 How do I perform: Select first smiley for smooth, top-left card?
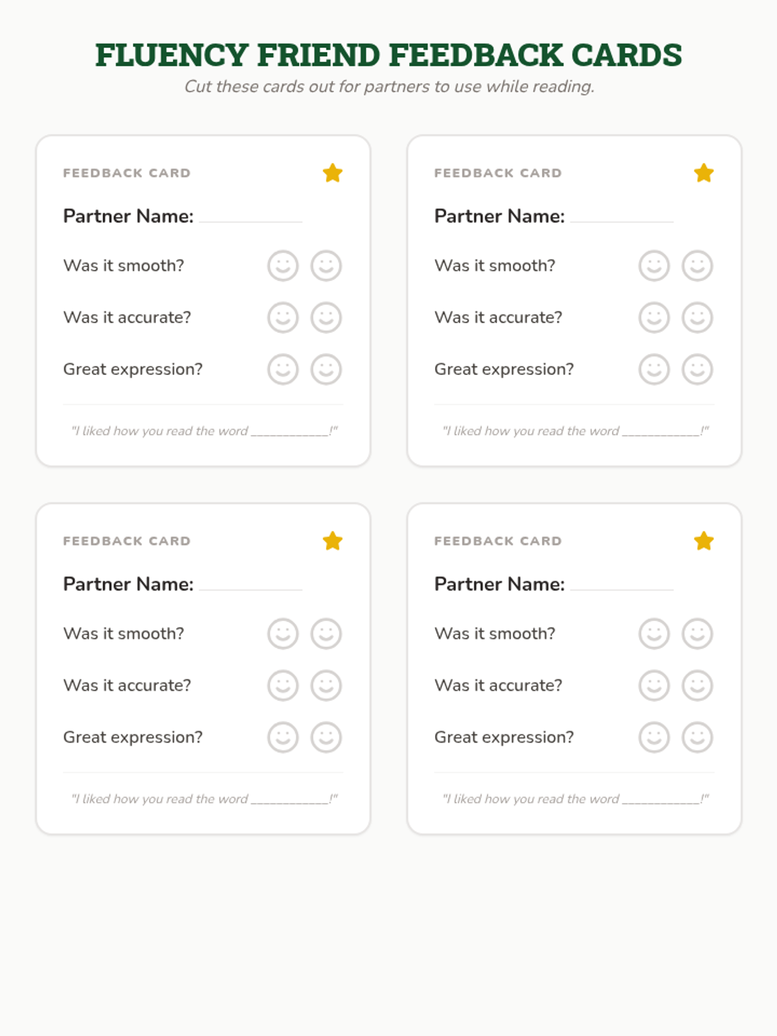click(x=283, y=265)
